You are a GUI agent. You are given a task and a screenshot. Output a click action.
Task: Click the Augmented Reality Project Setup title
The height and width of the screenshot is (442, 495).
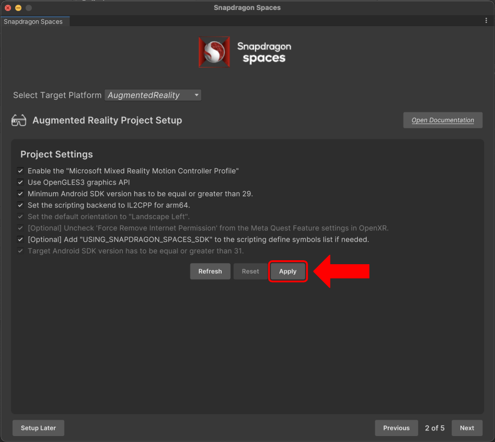pos(107,120)
